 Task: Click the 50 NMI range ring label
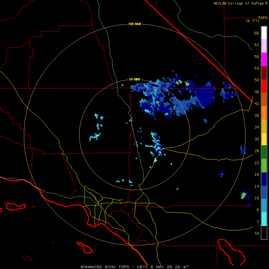pyautogui.click(x=134, y=79)
